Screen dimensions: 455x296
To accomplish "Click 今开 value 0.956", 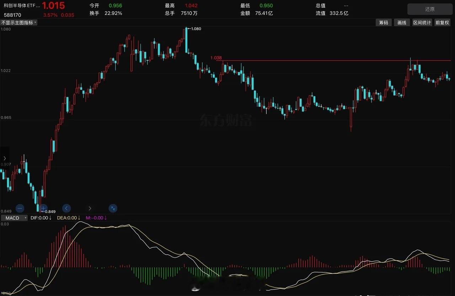I will (116, 6).
